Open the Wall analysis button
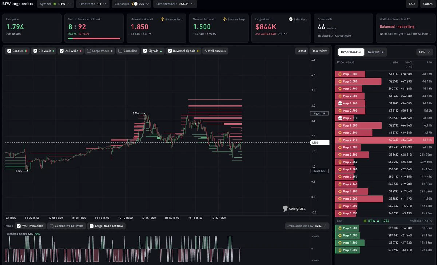437x265 pixels. coord(216,51)
